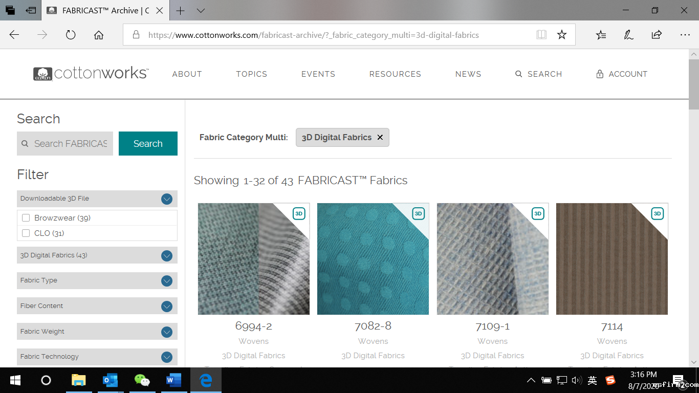Click the Edge refresh page icon
Image resolution: width=699 pixels, height=393 pixels.
pos(71,35)
